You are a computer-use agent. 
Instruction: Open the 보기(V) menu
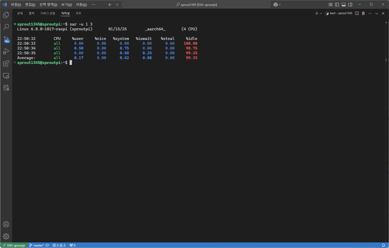pos(67,5)
